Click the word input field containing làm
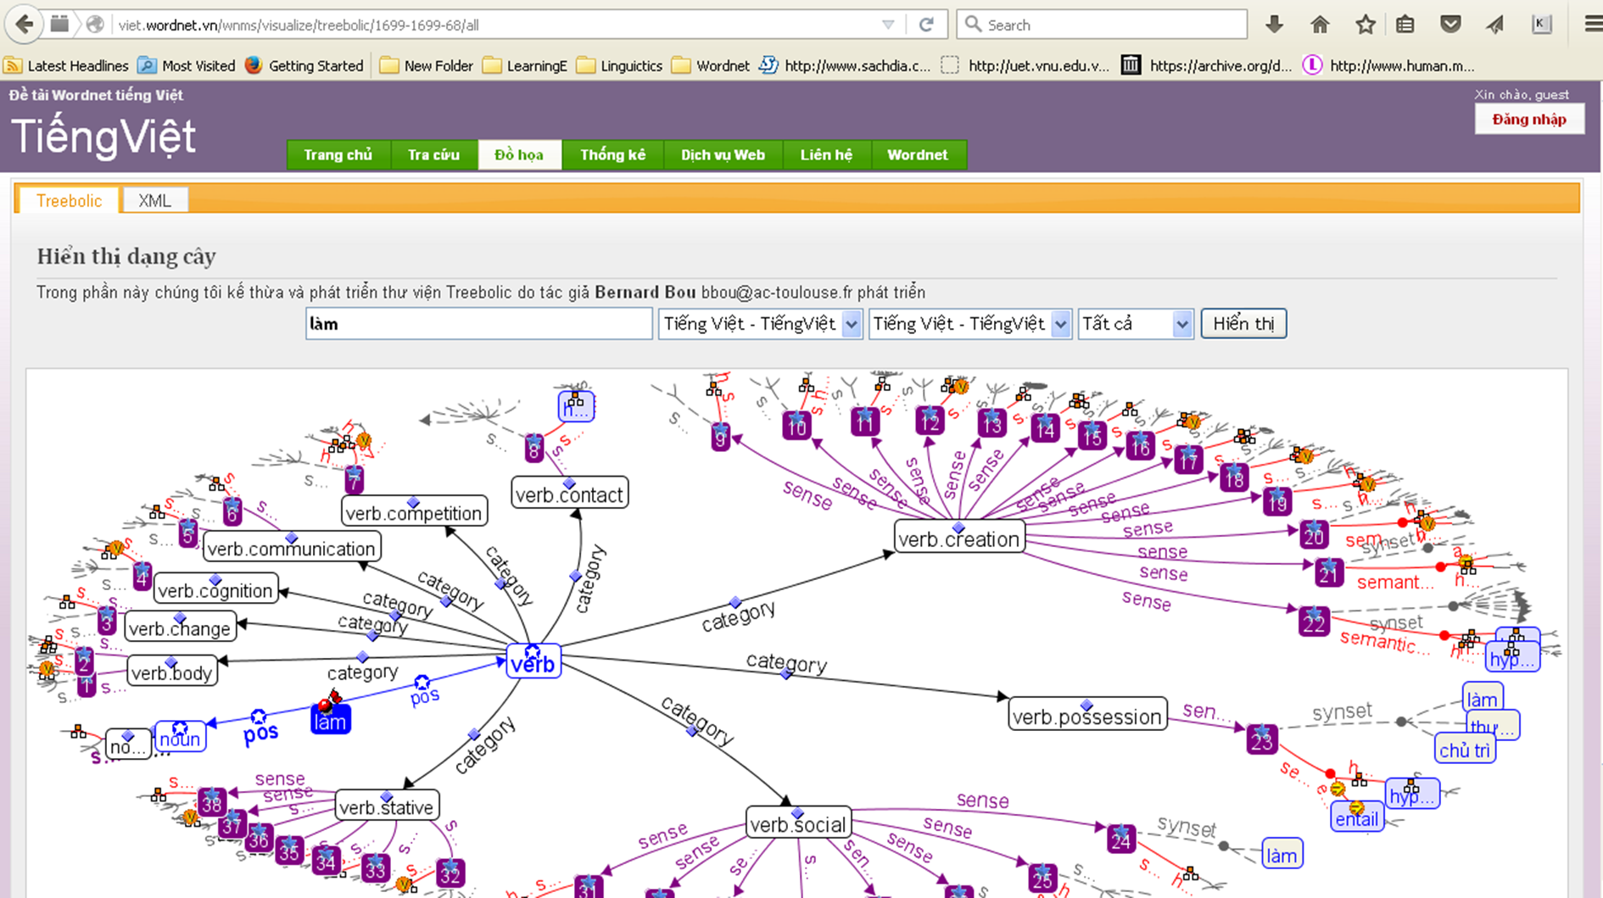 point(478,324)
